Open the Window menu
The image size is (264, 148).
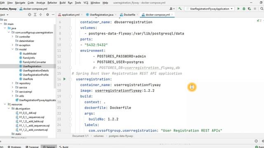(x=95, y=3)
